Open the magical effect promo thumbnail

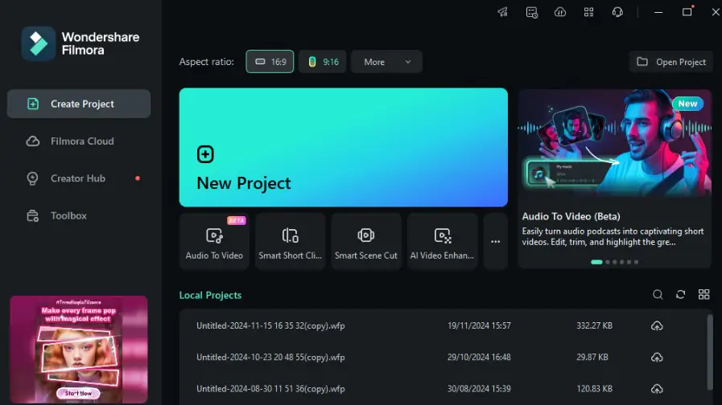click(79, 350)
